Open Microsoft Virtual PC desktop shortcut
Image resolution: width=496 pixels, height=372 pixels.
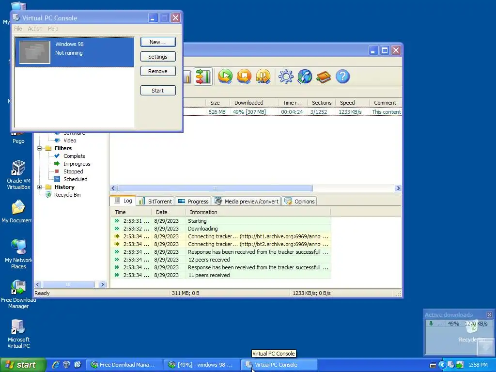18,334
